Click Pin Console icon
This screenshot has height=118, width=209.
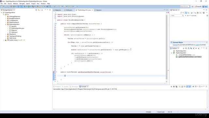pos(193,87)
